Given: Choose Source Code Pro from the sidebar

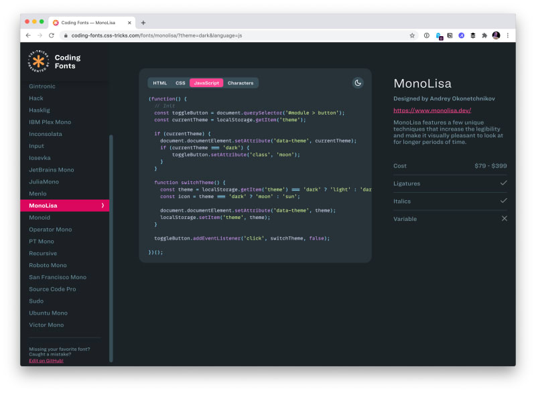Looking at the screenshot, I should pyautogui.click(x=52, y=289).
